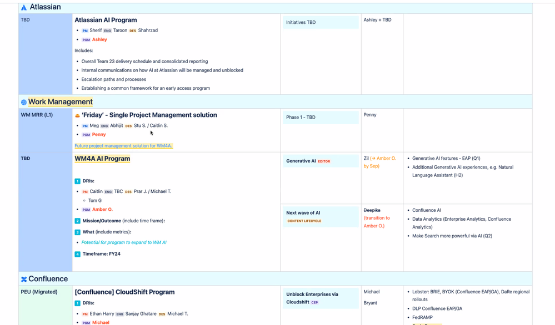Click 'Generative AI features - EAP (Q1)' bullet
This screenshot has width=555, height=325.
446,158
